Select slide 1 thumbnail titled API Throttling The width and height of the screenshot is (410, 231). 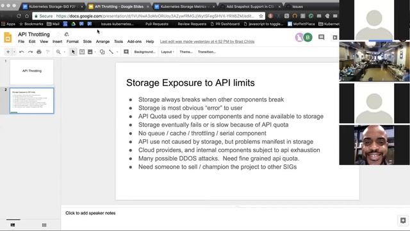pyautogui.click(x=31, y=71)
